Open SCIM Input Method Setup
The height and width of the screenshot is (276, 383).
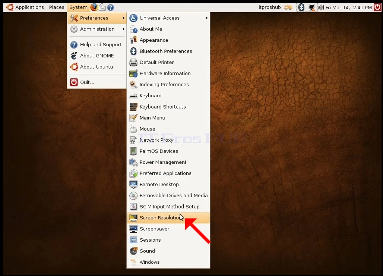[x=168, y=207]
